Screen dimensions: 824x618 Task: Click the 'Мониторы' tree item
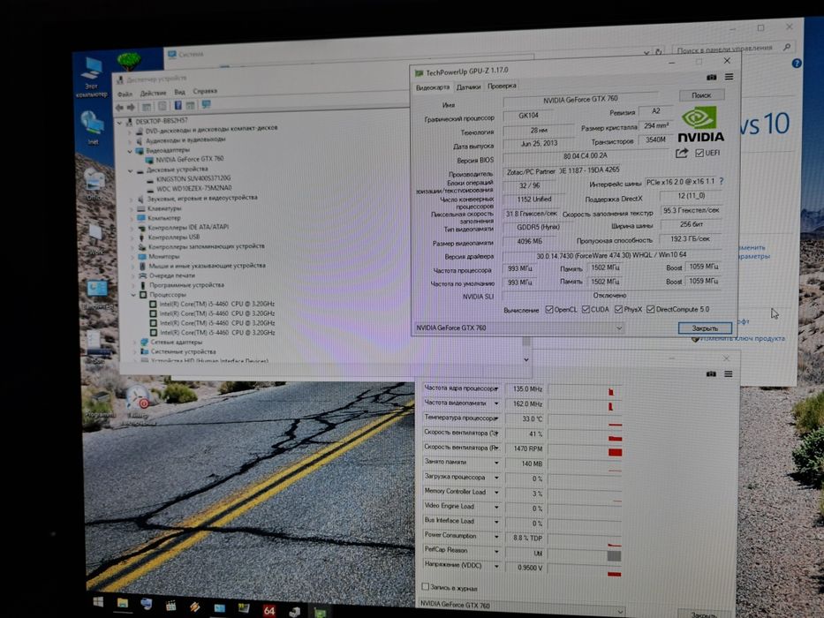[x=164, y=257]
